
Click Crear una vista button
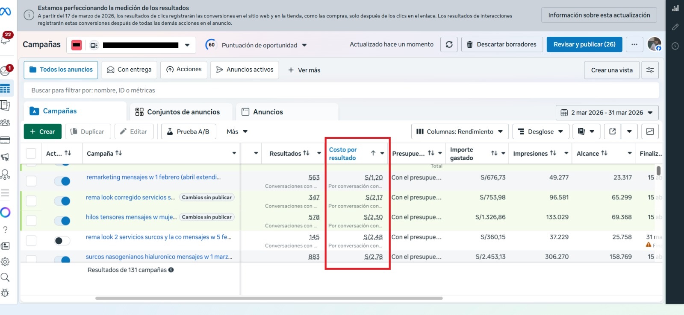(612, 70)
